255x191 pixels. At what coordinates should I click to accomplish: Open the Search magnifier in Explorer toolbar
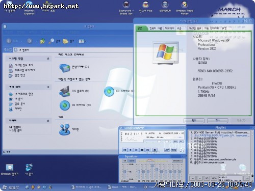(54, 41)
